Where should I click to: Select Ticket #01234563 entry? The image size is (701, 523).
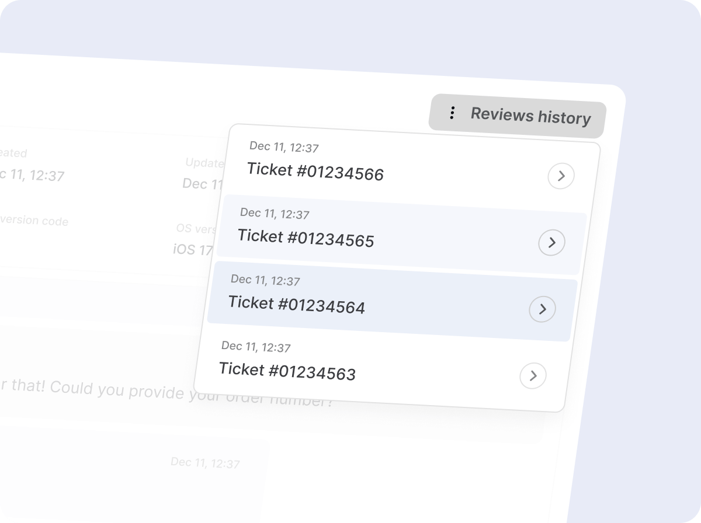pyautogui.click(x=383, y=368)
